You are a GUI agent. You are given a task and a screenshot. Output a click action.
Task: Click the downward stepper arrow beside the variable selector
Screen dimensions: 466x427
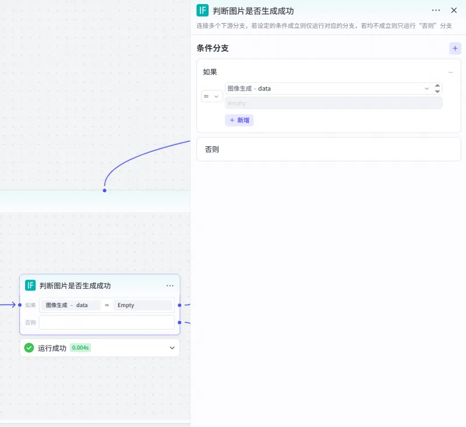tap(437, 91)
